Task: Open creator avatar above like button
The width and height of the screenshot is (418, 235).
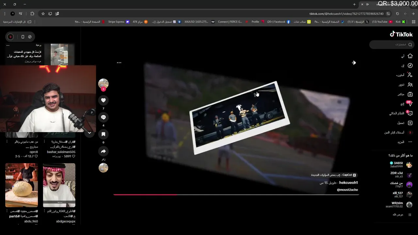Action: [103, 83]
